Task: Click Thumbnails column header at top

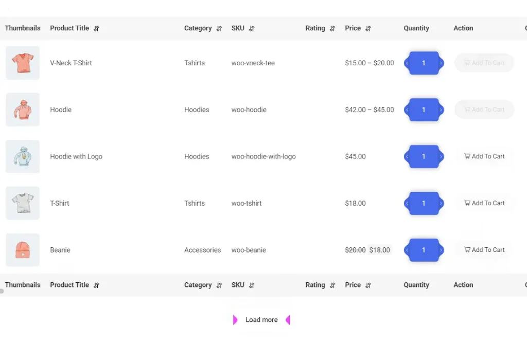Action: tap(23, 28)
